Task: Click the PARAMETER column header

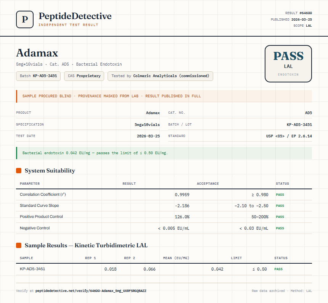Action: click(x=30, y=184)
